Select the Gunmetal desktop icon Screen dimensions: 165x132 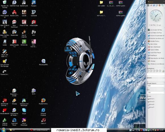[34, 13]
